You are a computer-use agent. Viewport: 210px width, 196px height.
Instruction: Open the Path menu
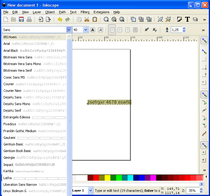point(62,12)
